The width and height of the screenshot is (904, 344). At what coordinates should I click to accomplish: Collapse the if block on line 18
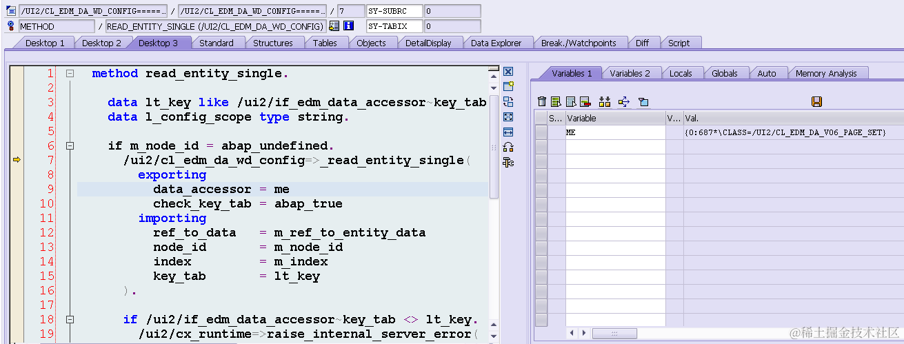[x=70, y=320]
